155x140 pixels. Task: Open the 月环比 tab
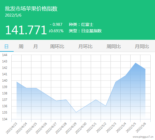(x=85, y=46)
